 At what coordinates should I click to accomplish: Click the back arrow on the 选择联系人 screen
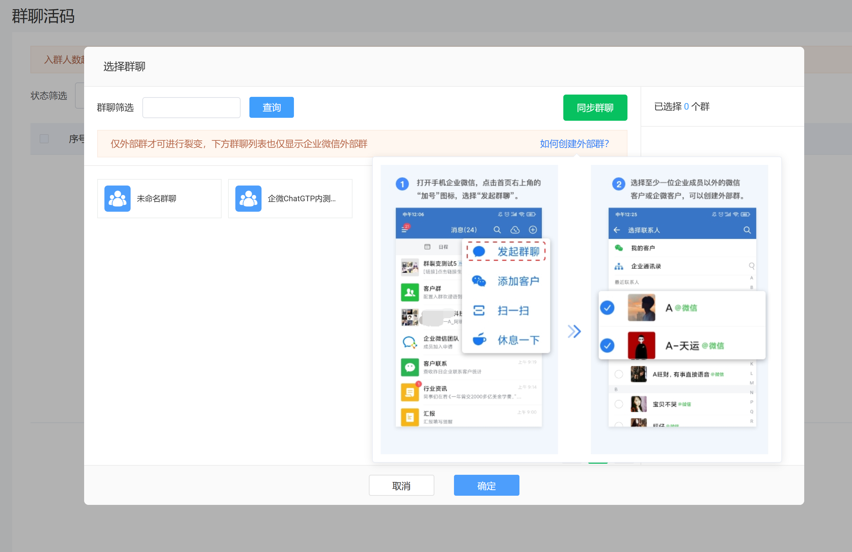(x=617, y=230)
